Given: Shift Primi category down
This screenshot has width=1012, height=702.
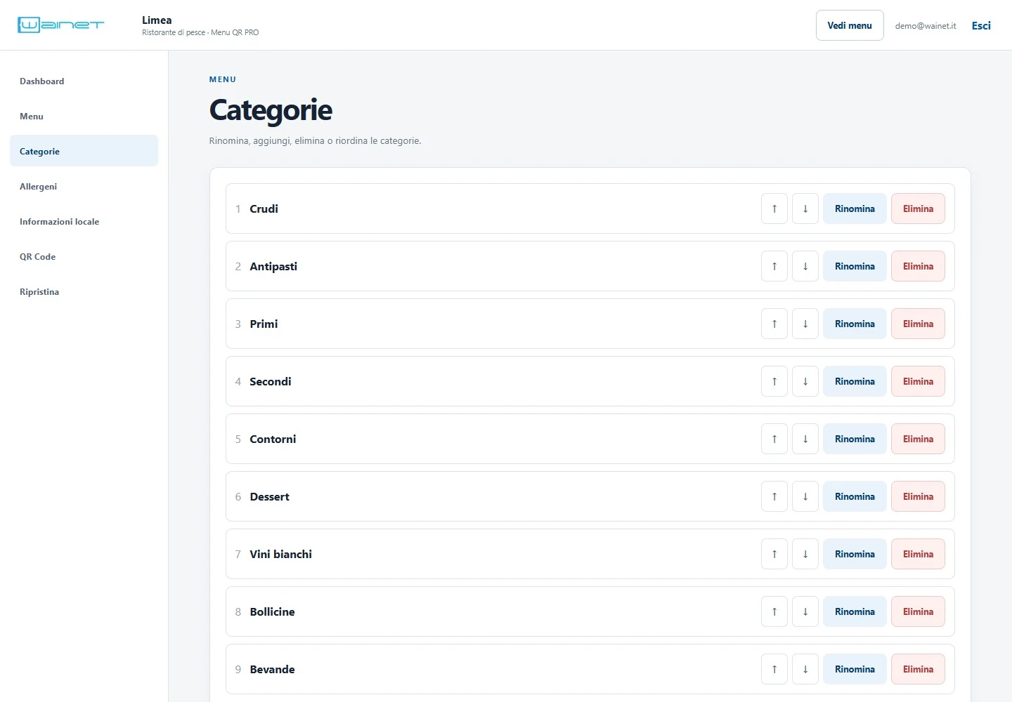Looking at the screenshot, I should click(x=805, y=324).
